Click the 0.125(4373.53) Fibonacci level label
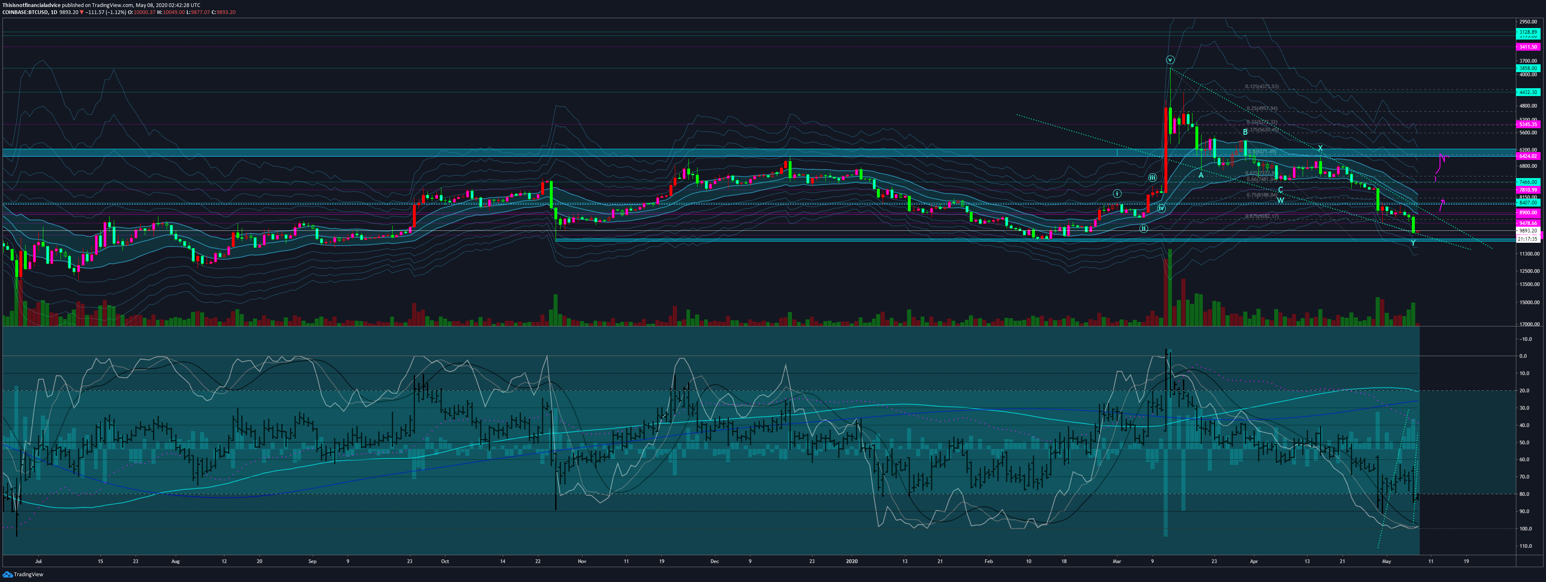1546x582 pixels. (x=1261, y=87)
